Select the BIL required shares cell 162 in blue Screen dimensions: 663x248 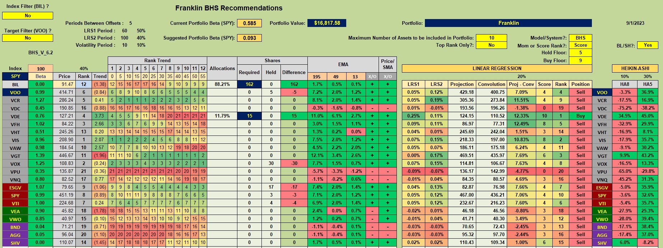pos(249,84)
